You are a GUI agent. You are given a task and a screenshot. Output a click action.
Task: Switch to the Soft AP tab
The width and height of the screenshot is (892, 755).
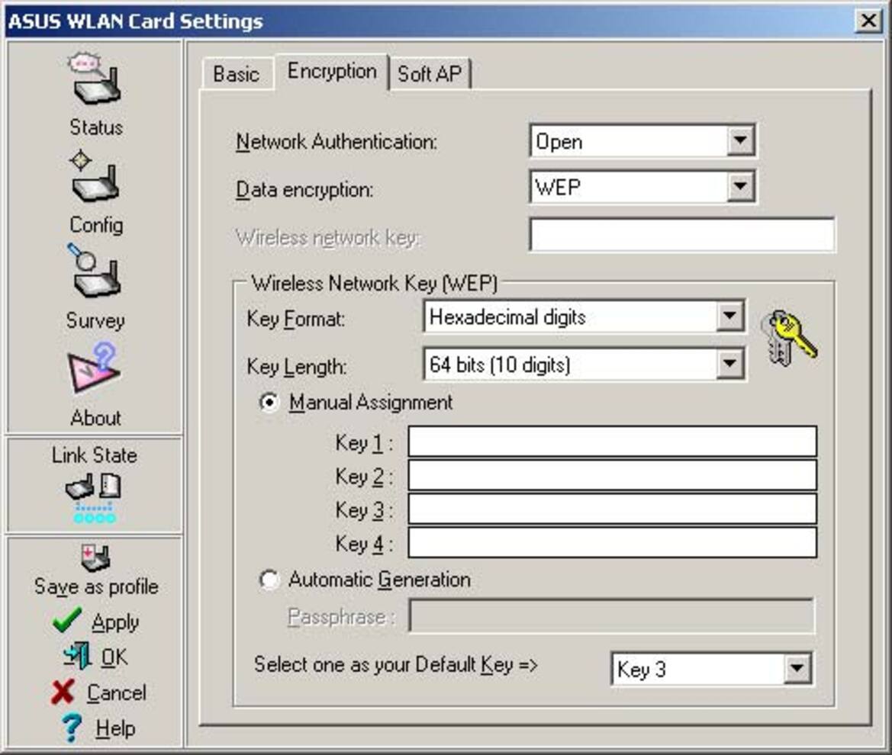point(430,74)
